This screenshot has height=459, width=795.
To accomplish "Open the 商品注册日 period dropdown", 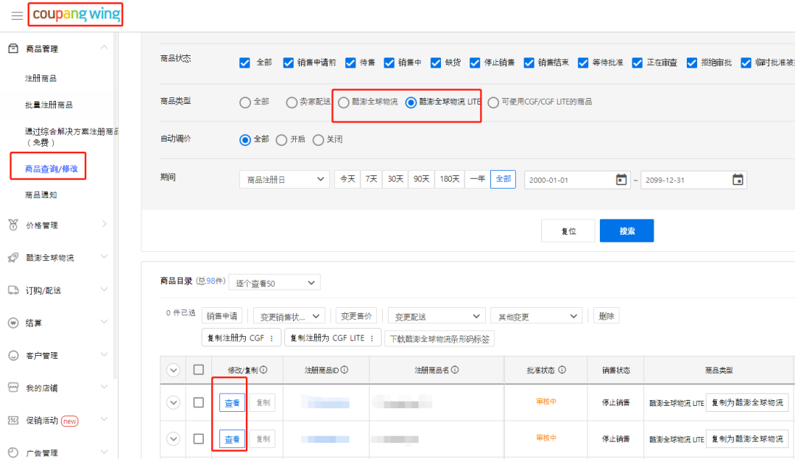I will coord(284,180).
